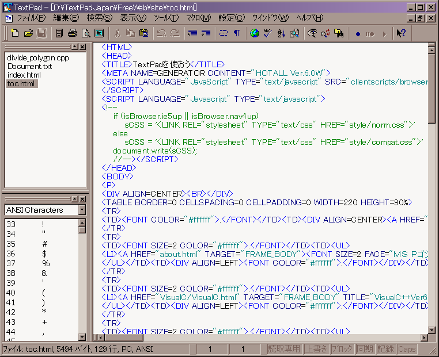Open a file using the folder icon

[28, 33]
